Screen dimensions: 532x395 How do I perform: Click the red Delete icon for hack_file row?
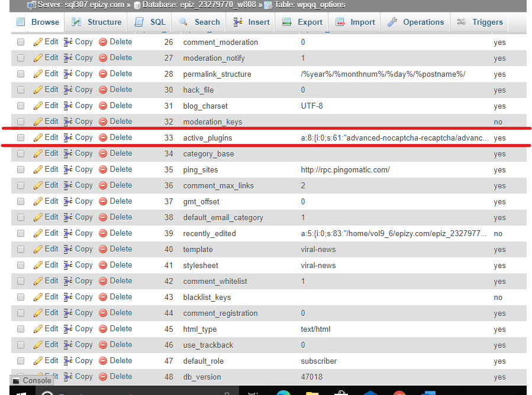(x=103, y=90)
